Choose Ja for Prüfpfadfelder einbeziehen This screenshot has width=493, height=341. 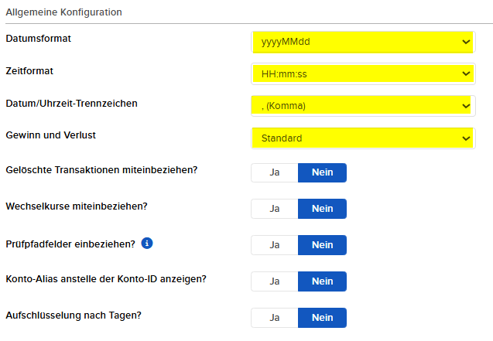click(275, 245)
